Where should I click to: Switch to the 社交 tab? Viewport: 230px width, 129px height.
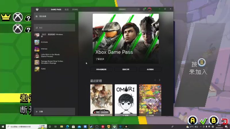click(67, 9)
